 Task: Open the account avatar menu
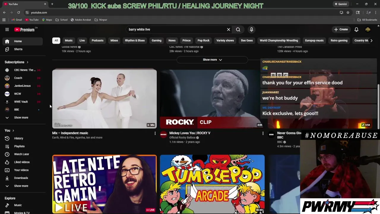(368, 29)
